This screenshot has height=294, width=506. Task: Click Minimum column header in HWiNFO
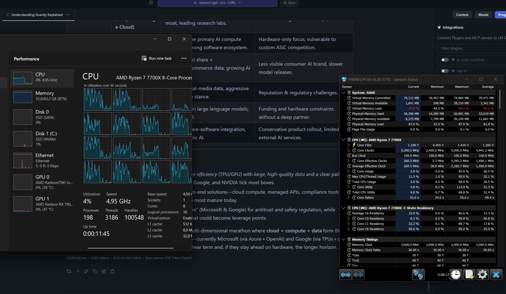click(x=433, y=87)
